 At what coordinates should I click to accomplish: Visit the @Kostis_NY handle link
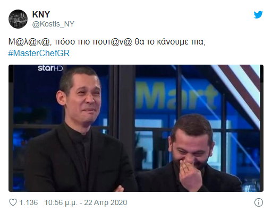[x=53, y=24]
